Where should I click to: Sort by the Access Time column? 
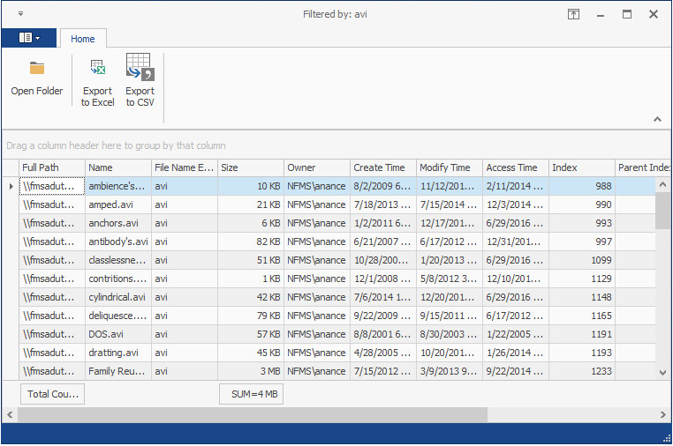(x=516, y=167)
